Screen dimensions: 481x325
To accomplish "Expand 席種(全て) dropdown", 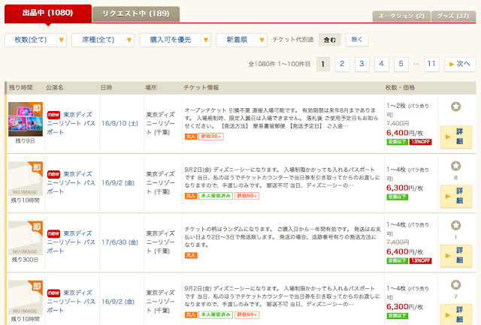I will (x=103, y=40).
